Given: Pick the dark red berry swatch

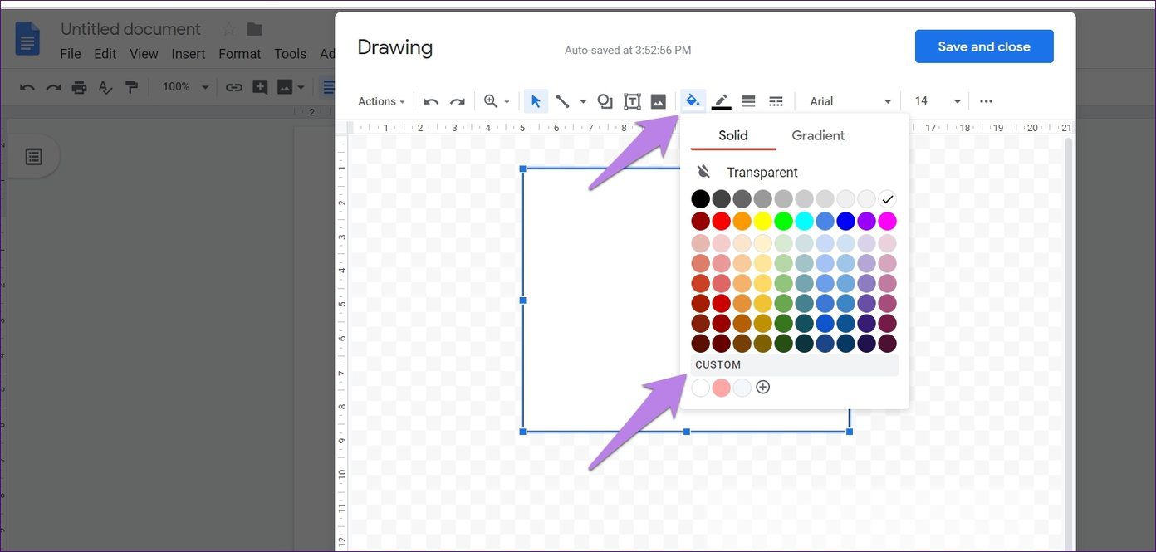Looking at the screenshot, I should 701,221.
